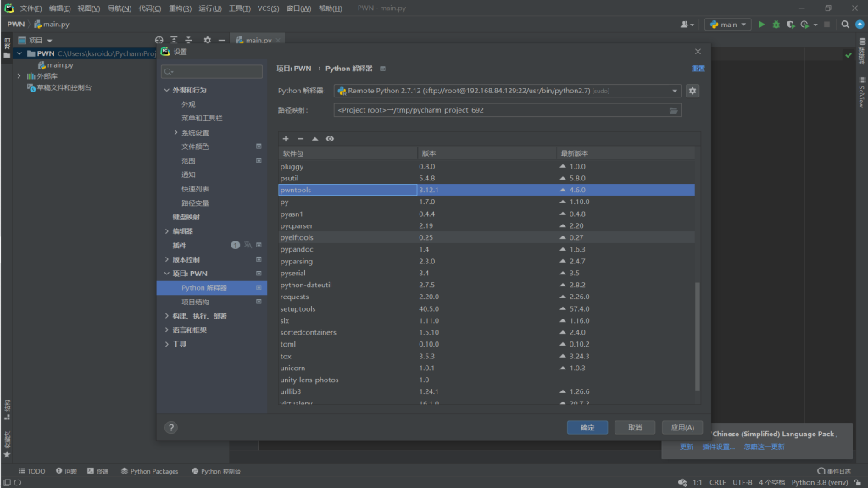Collapse Project: PWN settings section
868x488 pixels.
point(167,274)
